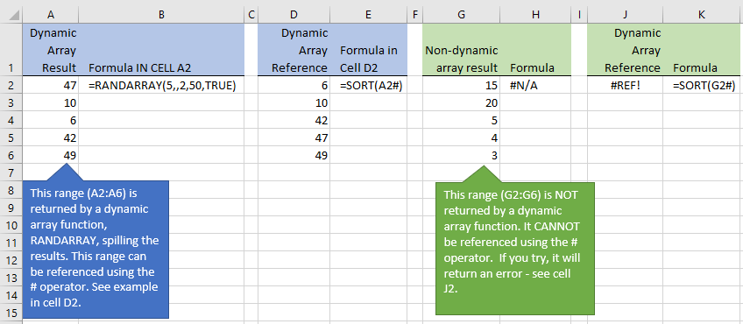The width and height of the screenshot is (743, 324).
Task: Click cell G4 containing 5
Action: pyautogui.click(x=461, y=120)
